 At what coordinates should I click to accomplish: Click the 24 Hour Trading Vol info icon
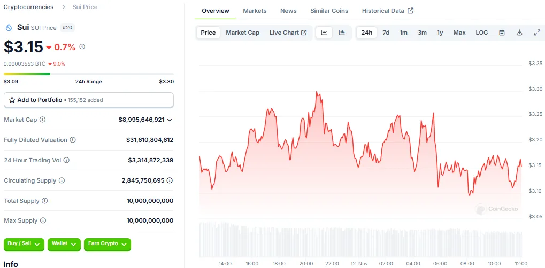(66, 160)
